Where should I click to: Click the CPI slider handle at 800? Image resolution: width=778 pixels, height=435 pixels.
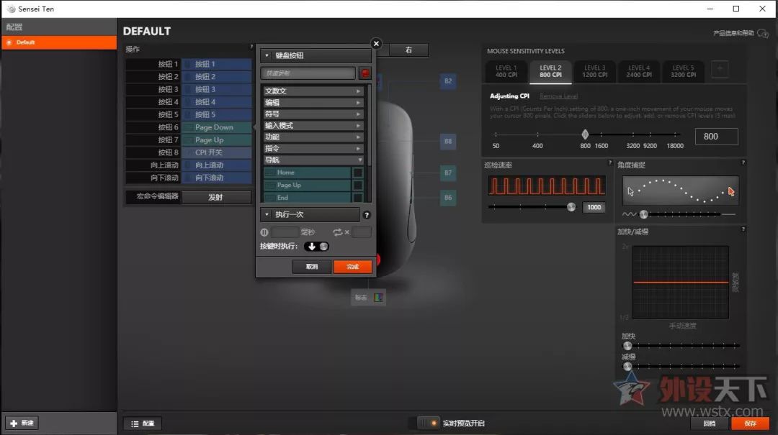[585, 134]
